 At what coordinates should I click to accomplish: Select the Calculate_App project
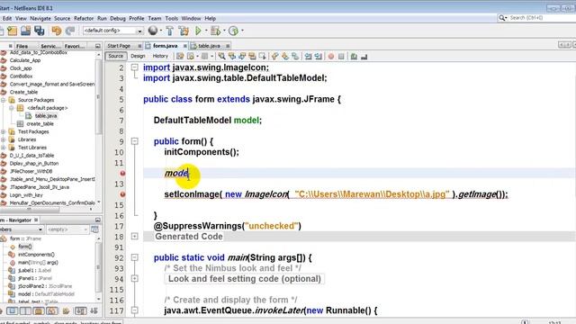coord(25,60)
